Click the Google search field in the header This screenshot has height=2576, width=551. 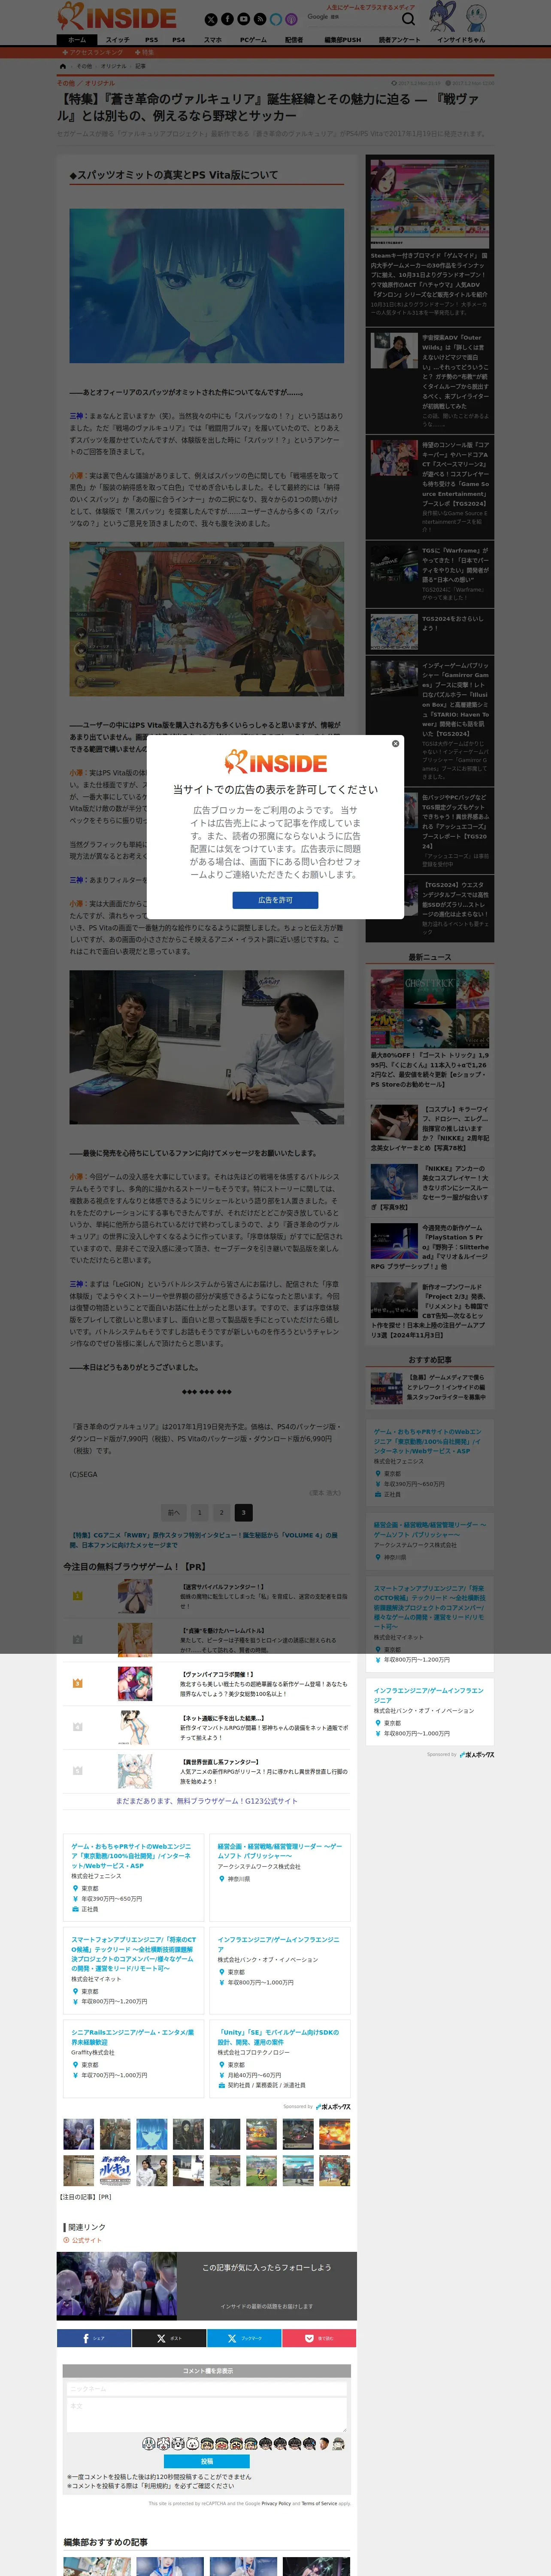click(x=350, y=18)
